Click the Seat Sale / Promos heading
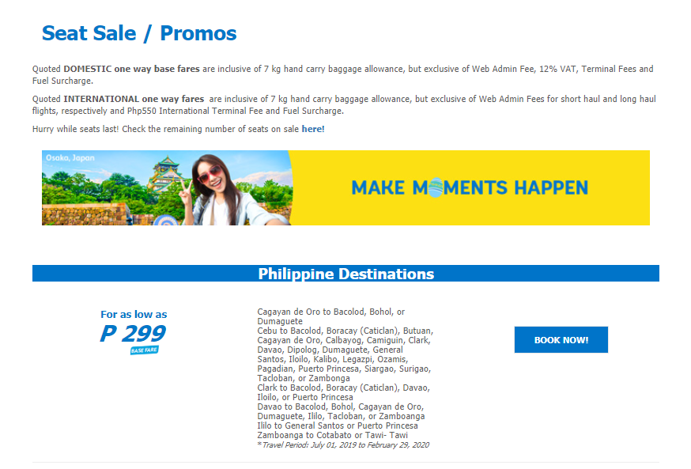Viewport: 691px width, 469px height. point(139,33)
